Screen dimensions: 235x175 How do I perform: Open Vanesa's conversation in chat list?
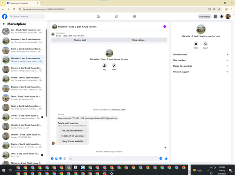tap(23, 117)
